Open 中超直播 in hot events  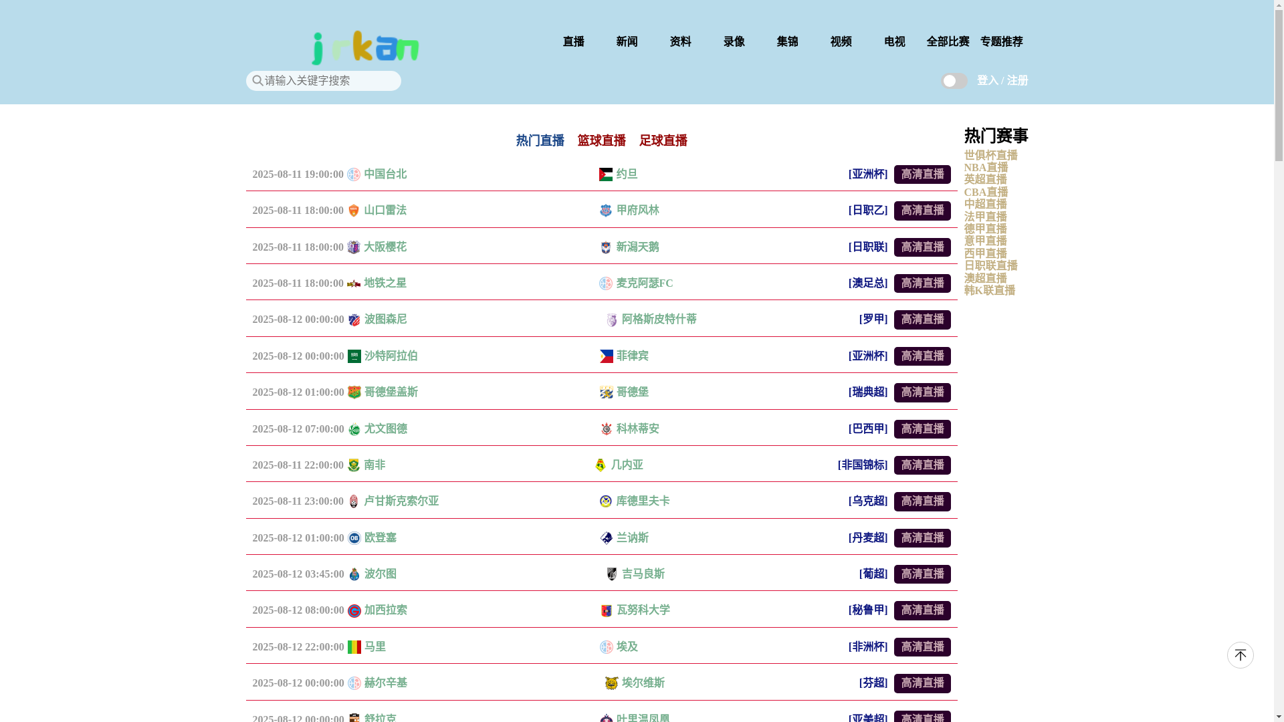pyautogui.click(x=985, y=204)
